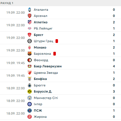The height and width of the screenshot is (121, 121).
Task: Click the Црвена Звезда team name
Action: tap(46, 73)
